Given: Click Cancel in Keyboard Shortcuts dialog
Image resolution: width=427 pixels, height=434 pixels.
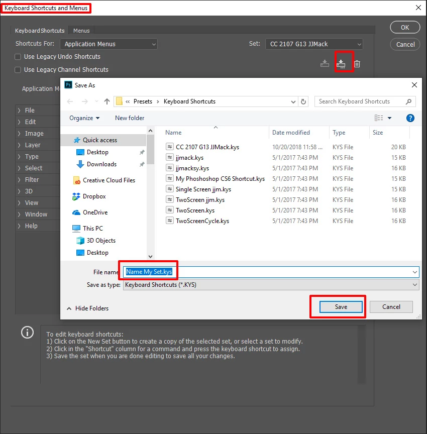Looking at the screenshot, I should 405,44.
